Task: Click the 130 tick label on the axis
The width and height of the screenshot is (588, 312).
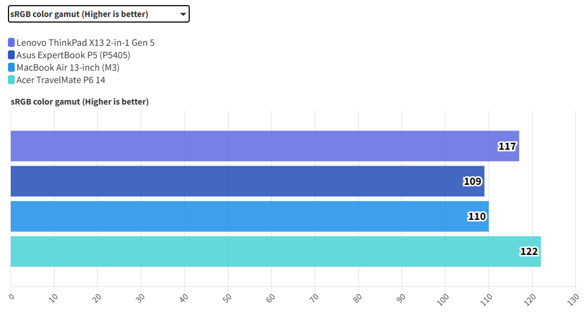Action: (573, 297)
